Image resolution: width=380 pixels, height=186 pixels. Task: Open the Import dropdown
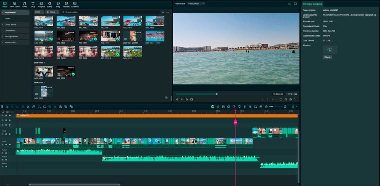coord(39,12)
